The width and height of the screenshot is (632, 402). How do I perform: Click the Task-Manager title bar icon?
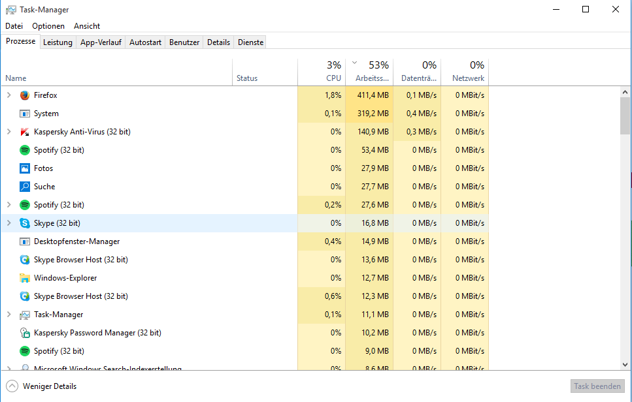pyautogui.click(x=11, y=10)
